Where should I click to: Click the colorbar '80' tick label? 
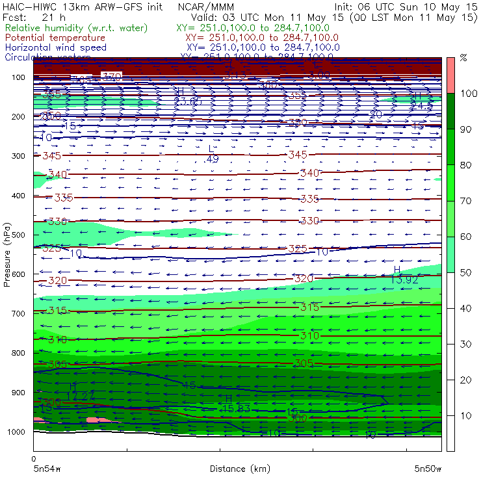465,165
